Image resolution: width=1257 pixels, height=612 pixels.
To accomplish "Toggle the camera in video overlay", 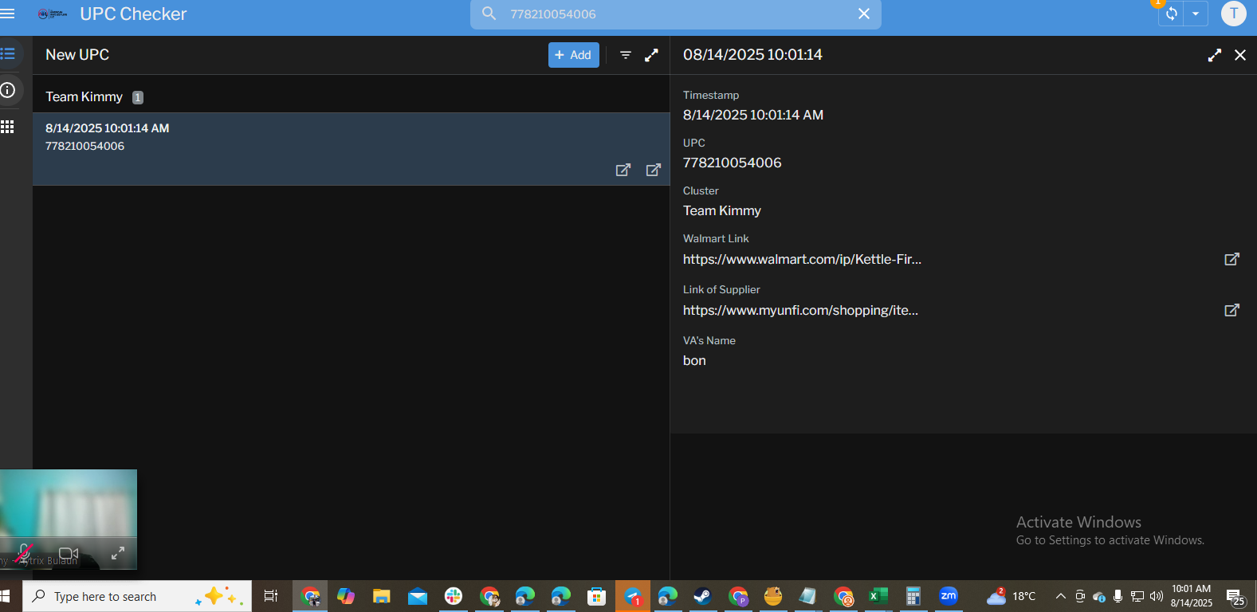I will pyautogui.click(x=69, y=553).
